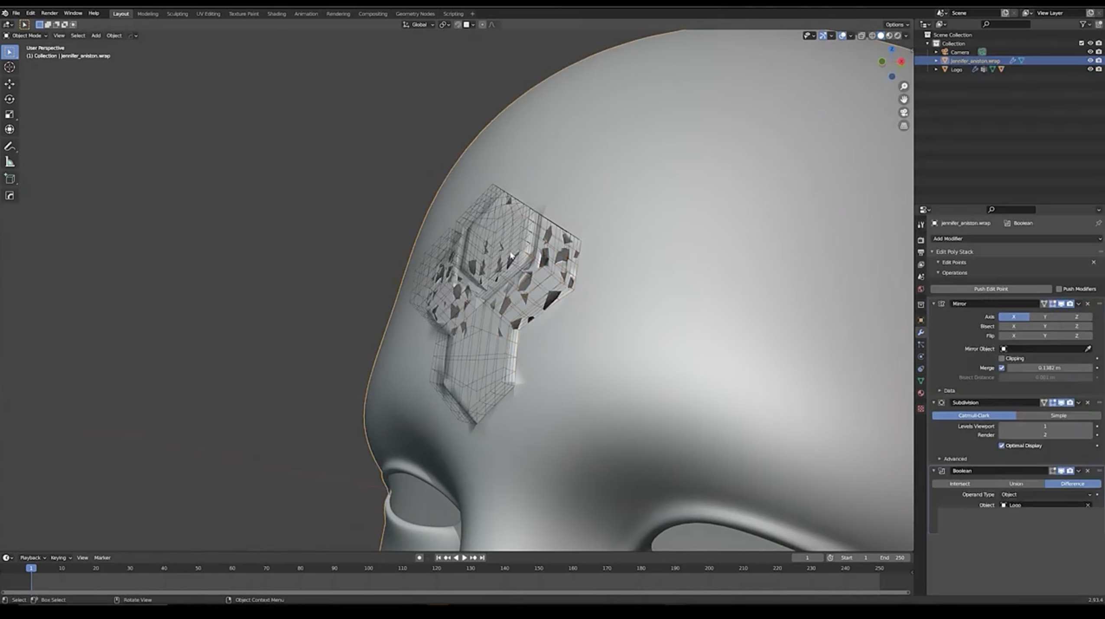The height and width of the screenshot is (619, 1105).
Task: Select the Rotate tool
Action: coord(10,99)
